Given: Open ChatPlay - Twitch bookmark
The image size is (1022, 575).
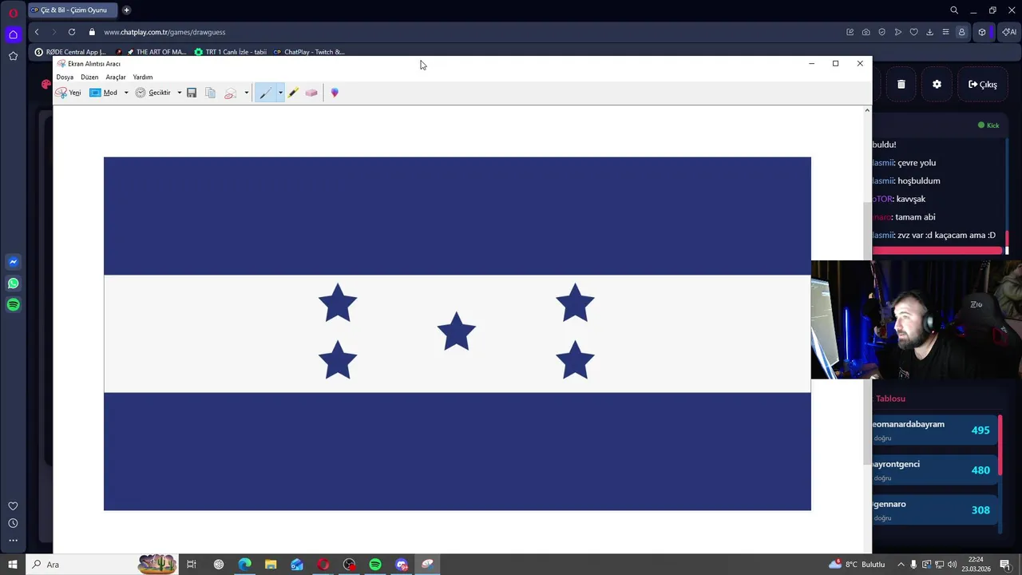Looking at the screenshot, I should click(309, 52).
